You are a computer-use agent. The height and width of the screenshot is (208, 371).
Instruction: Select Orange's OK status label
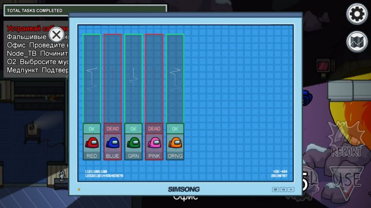click(x=175, y=129)
